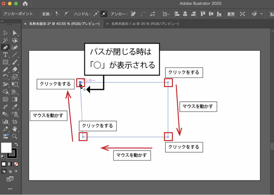Image resolution: width=274 pixels, height=195 pixels.
Task: Align anchors to top edge
Action: tap(203, 14)
